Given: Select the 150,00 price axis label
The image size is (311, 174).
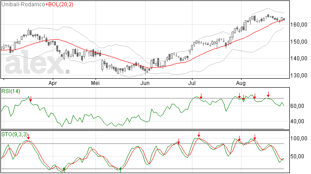Looking at the screenshot, I should [299, 42].
